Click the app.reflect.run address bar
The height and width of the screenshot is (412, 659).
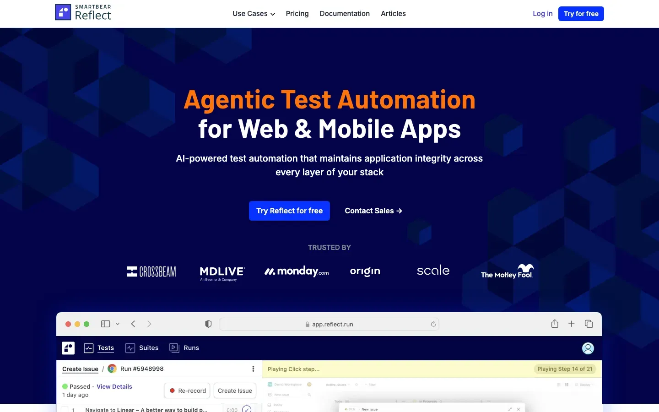[x=329, y=324]
